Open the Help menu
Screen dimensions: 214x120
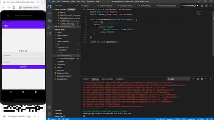pyautogui.click(x=97, y=1)
